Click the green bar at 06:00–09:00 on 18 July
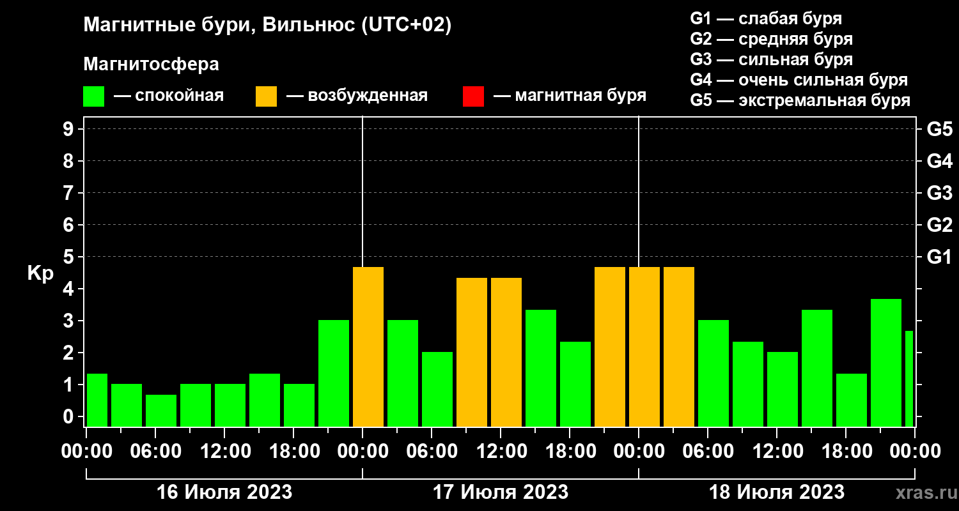The width and height of the screenshot is (959, 511). pos(713,373)
